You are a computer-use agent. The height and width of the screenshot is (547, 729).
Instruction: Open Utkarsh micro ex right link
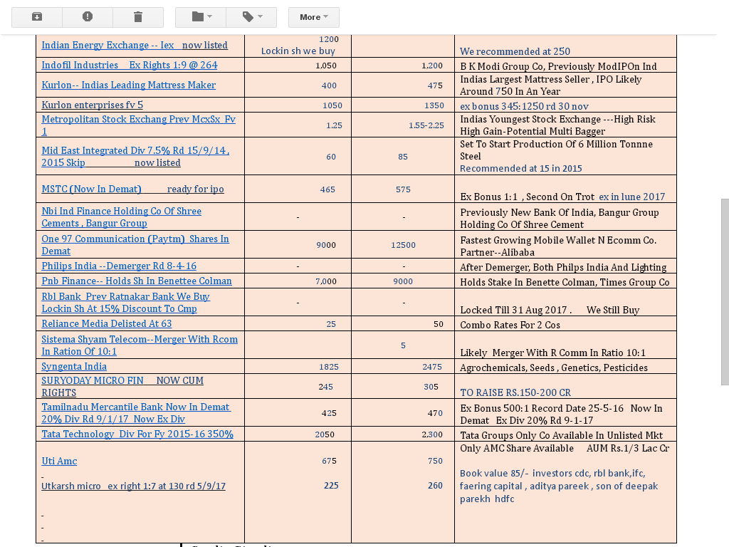click(133, 486)
